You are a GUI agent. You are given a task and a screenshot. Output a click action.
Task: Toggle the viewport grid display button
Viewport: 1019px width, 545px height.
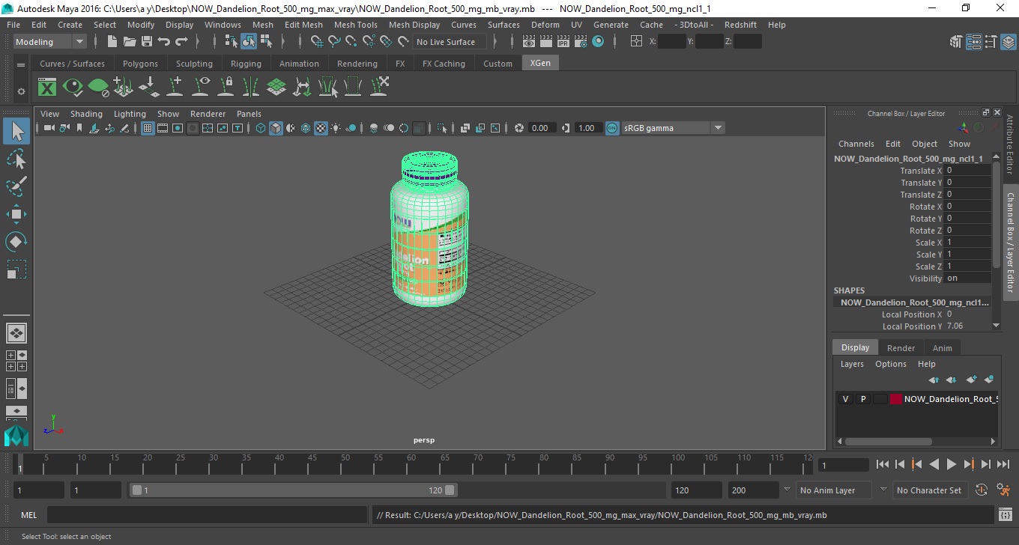click(148, 128)
